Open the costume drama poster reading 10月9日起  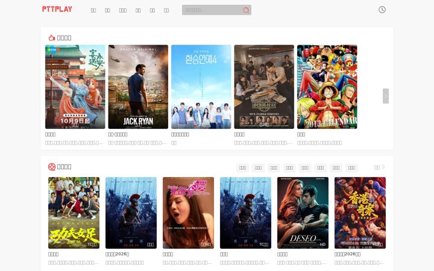point(75,87)
